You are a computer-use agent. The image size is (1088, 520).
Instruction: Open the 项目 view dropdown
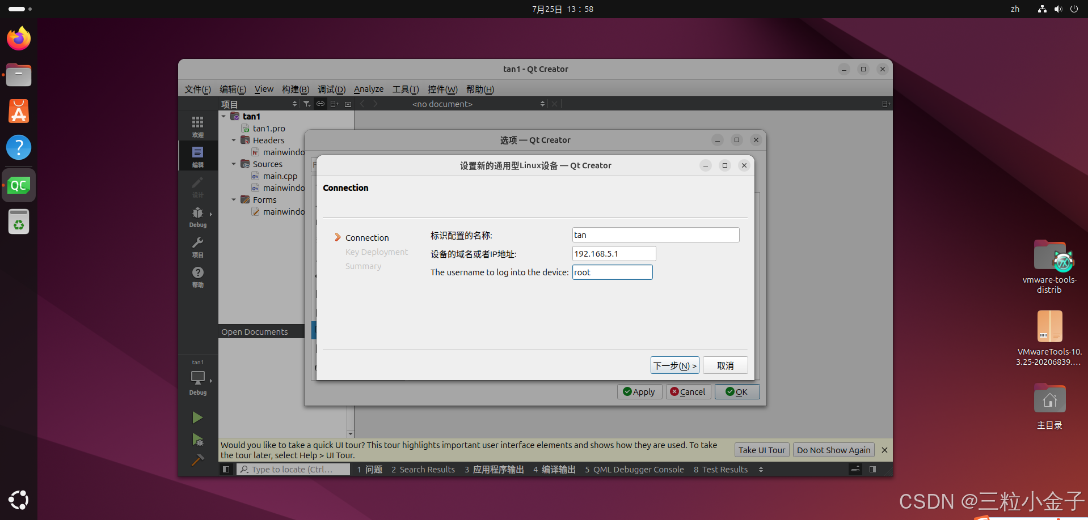[x=259, y=104]
